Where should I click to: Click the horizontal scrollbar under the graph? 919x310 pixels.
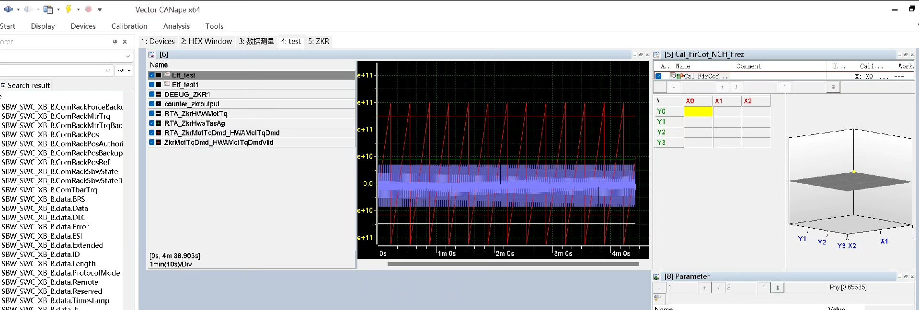[513, 264]
